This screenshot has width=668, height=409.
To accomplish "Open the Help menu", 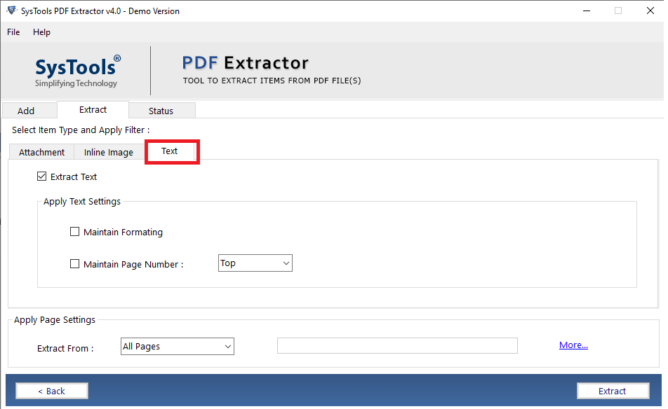I will 41,32.
